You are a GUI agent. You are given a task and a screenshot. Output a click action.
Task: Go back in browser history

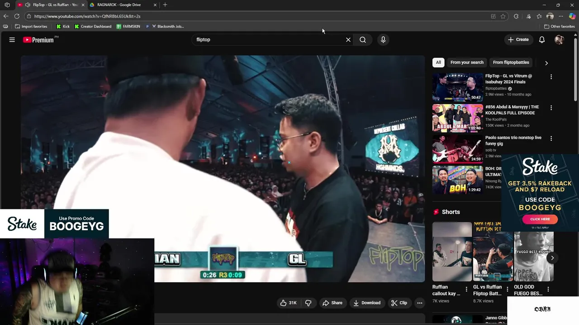click(6, 16)
